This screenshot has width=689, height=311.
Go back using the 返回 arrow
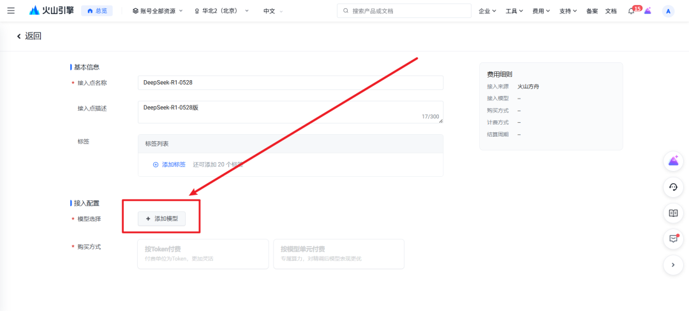[29, 36]
